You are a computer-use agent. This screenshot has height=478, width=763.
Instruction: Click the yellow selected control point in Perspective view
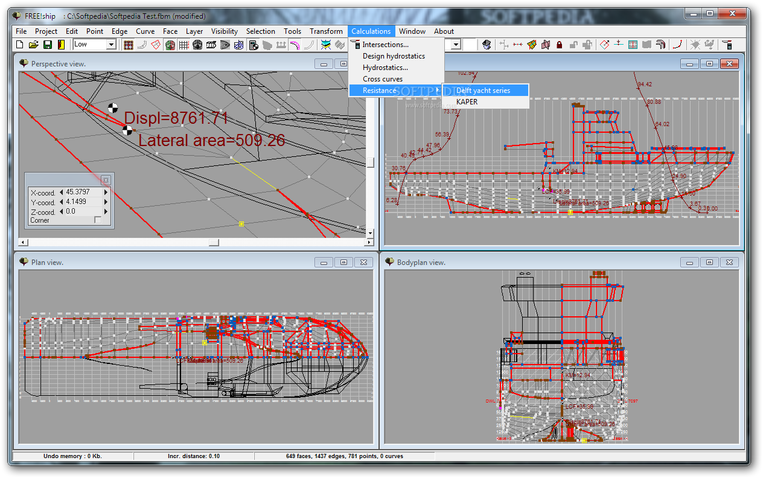click(x=241, y=224)
